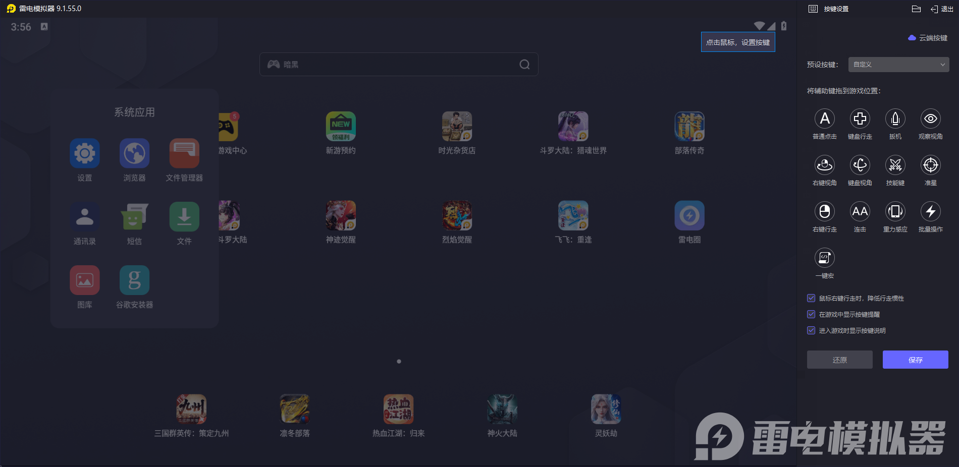Image resolution: width=959 pixels, height=467 pixels.
Task: Open the 设置 settings app
Action: point(85,153)
